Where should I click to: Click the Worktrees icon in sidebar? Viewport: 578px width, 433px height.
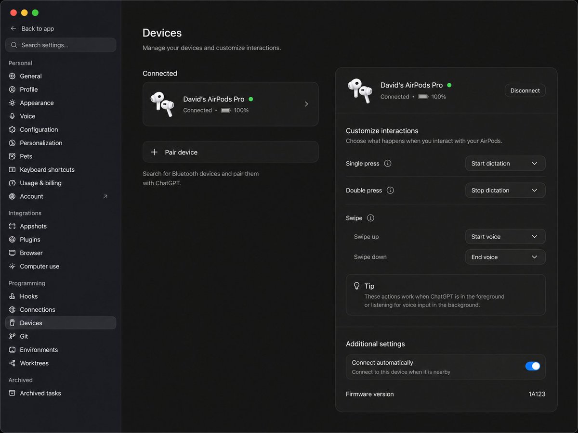pos(13,363)
